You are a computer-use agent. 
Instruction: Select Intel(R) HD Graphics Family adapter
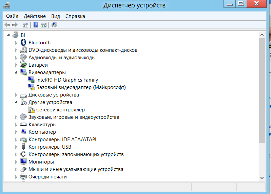(x=67, y=80)
